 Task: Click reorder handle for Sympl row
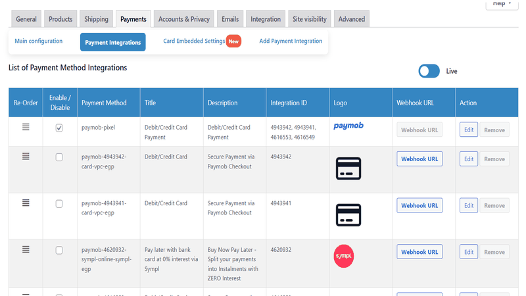[26, 249]
